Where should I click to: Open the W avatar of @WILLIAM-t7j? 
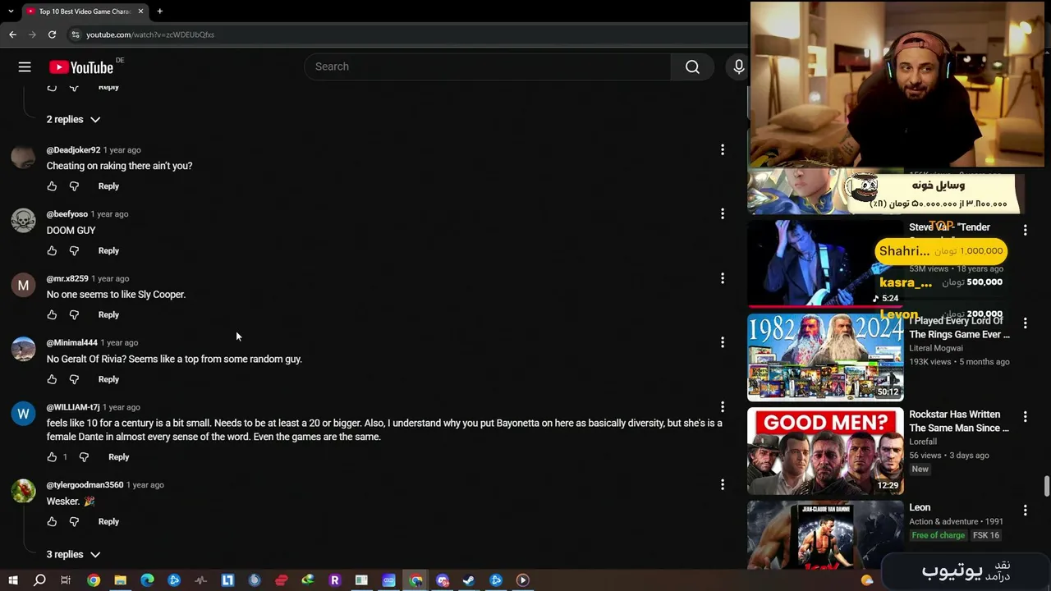(23, 415)
